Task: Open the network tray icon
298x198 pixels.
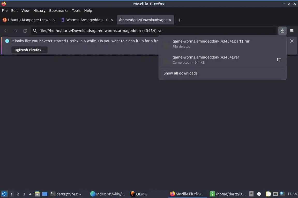Action: pyautogui.click(x=275, y=194)
